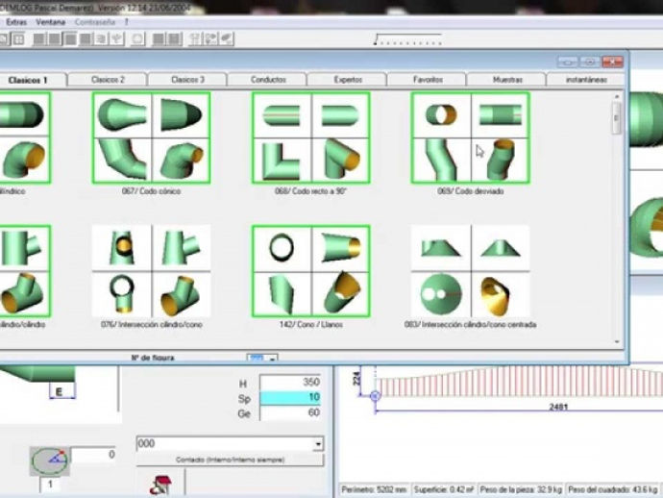The width and height of the screenshot is (663, 498).
Task: Select top-left striped cylinder in 068 Codo recto
Action: 282,115
